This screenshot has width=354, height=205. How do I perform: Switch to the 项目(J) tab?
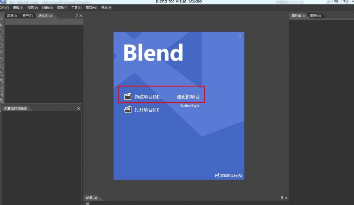[x=12, y=16]
